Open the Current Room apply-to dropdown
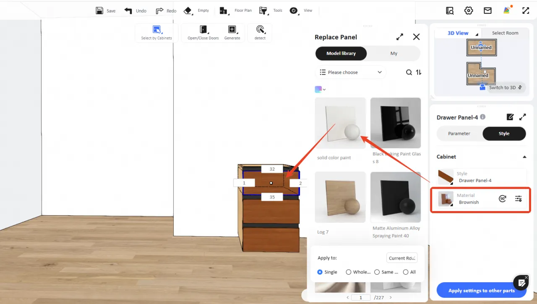 (401, 258)
